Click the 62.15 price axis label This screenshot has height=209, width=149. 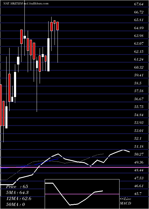point(139,51)
